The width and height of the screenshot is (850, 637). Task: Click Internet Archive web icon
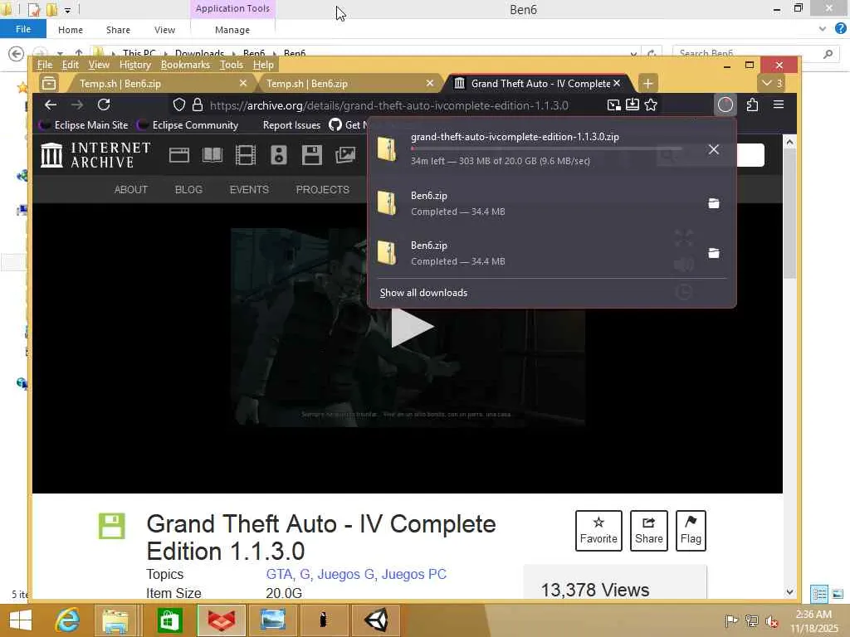(179, 155)
